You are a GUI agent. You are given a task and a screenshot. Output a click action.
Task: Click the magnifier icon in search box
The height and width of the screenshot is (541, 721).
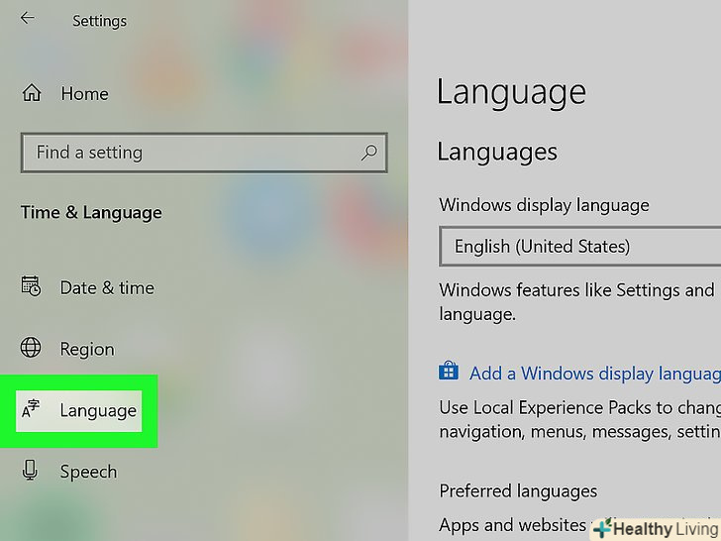tap(368, 153)
